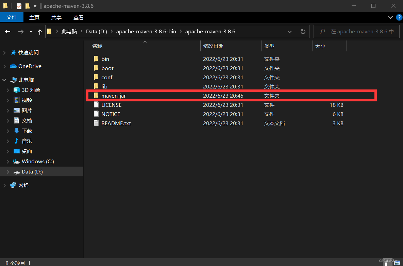Click the LICENSE file icon
The height and width of the screenshot is (266, 403).
click(96, 105)
